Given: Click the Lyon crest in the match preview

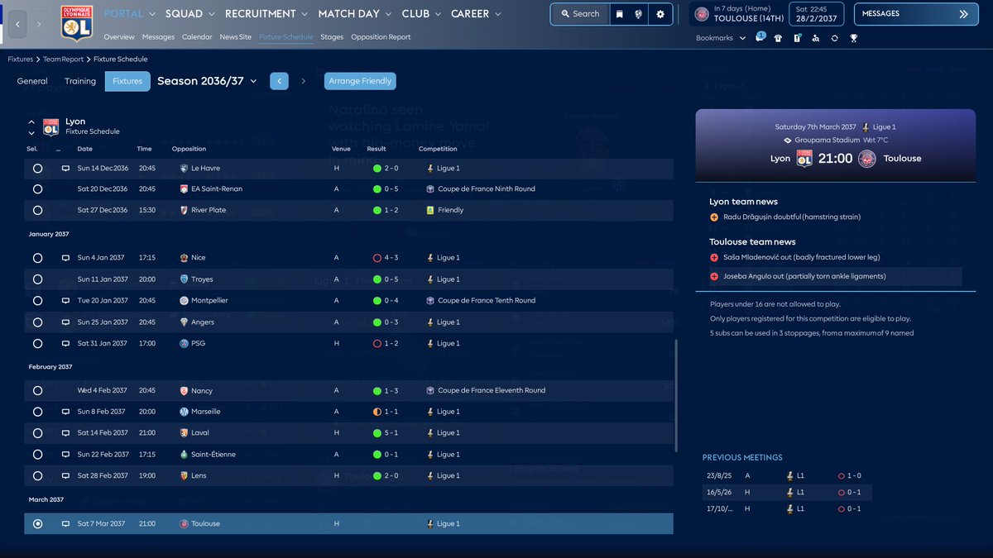Looking at the screenshot, I should point(804,159).
